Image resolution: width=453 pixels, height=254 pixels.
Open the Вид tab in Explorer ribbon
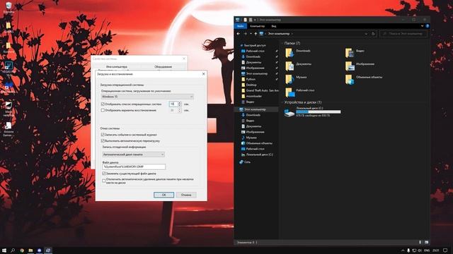pos(274,26)
